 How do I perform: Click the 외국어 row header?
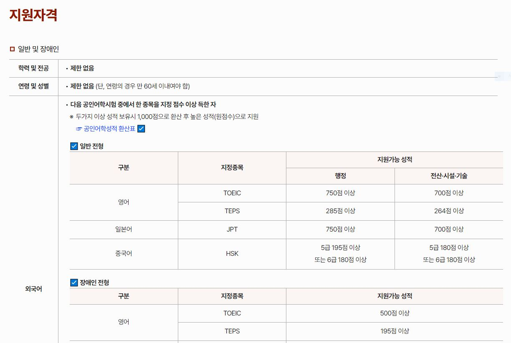[33, 289]
